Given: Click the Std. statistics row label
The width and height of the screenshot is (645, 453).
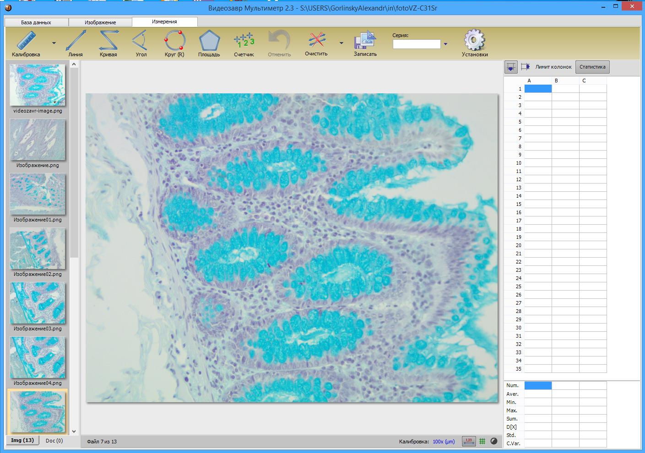Looking at the screenshot, I should click(x=511, y=435).
